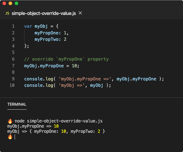Click terminal output 'myObj.myPropOne => 10'
Image resolution: width=183 pixels, height=152 pixels.
point(33,126)
